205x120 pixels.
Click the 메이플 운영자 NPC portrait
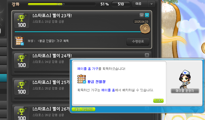point(185,79)
